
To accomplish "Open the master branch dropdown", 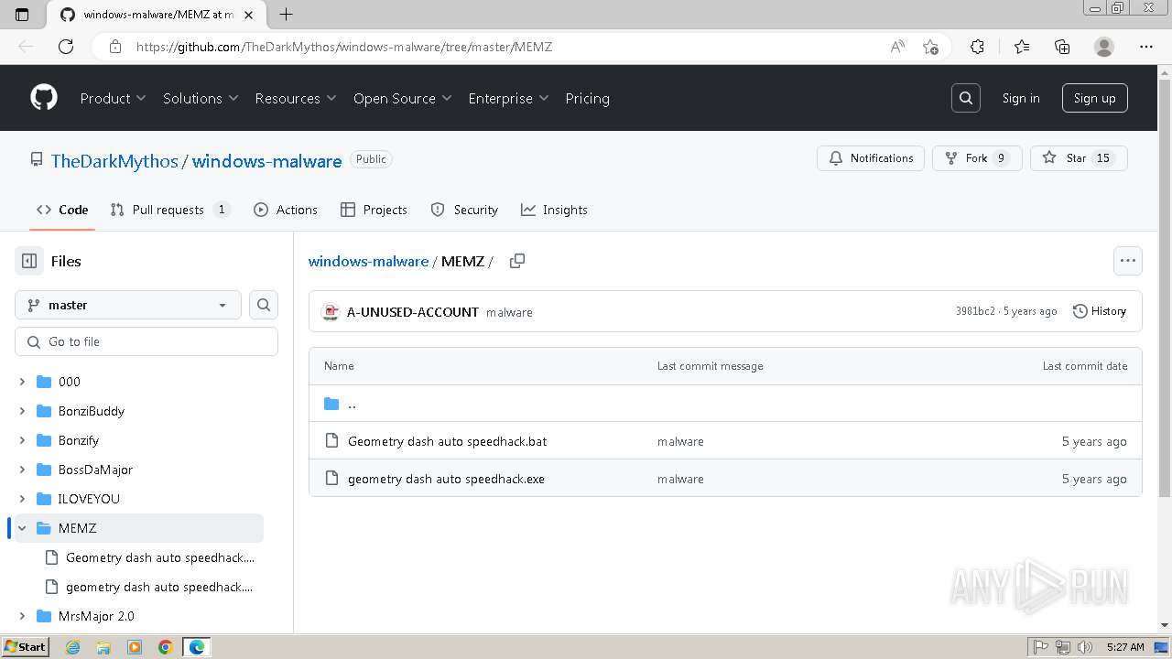I will [128, 305].
